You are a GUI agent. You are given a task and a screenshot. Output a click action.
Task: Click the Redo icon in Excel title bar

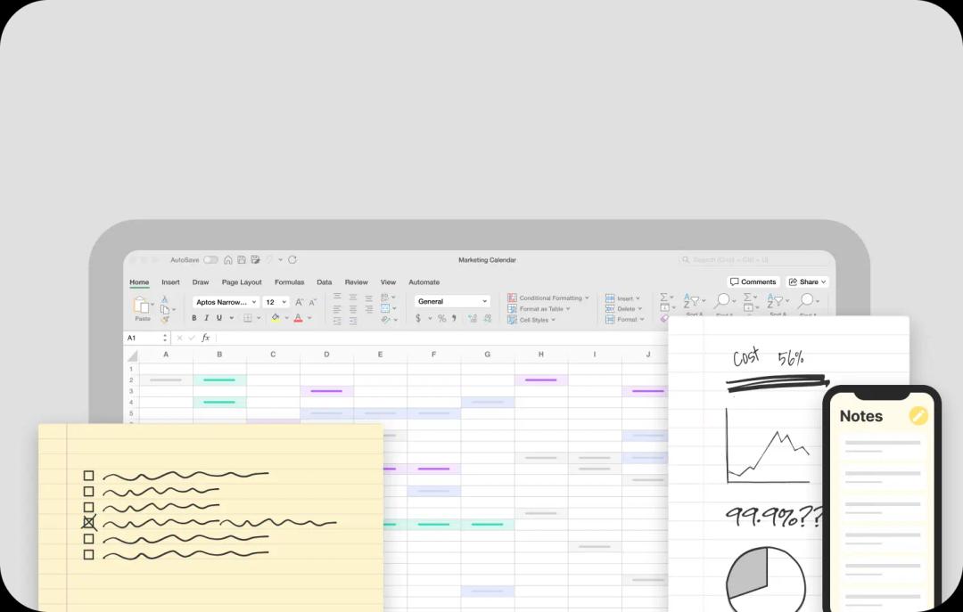(x=292, y=259)
